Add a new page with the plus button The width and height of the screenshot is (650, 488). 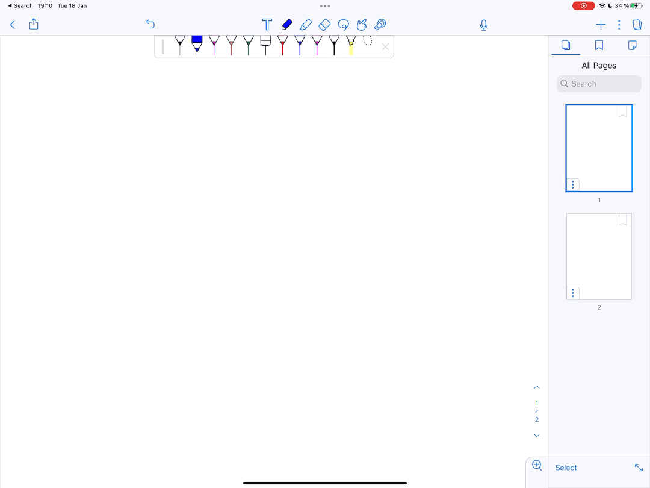click(x=601, y=25)
